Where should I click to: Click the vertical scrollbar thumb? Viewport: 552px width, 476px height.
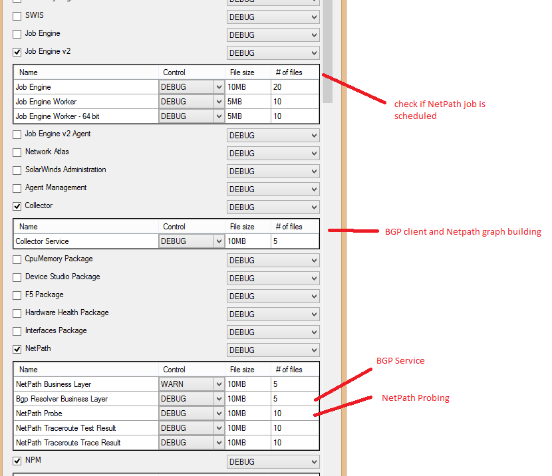(327, 51)
